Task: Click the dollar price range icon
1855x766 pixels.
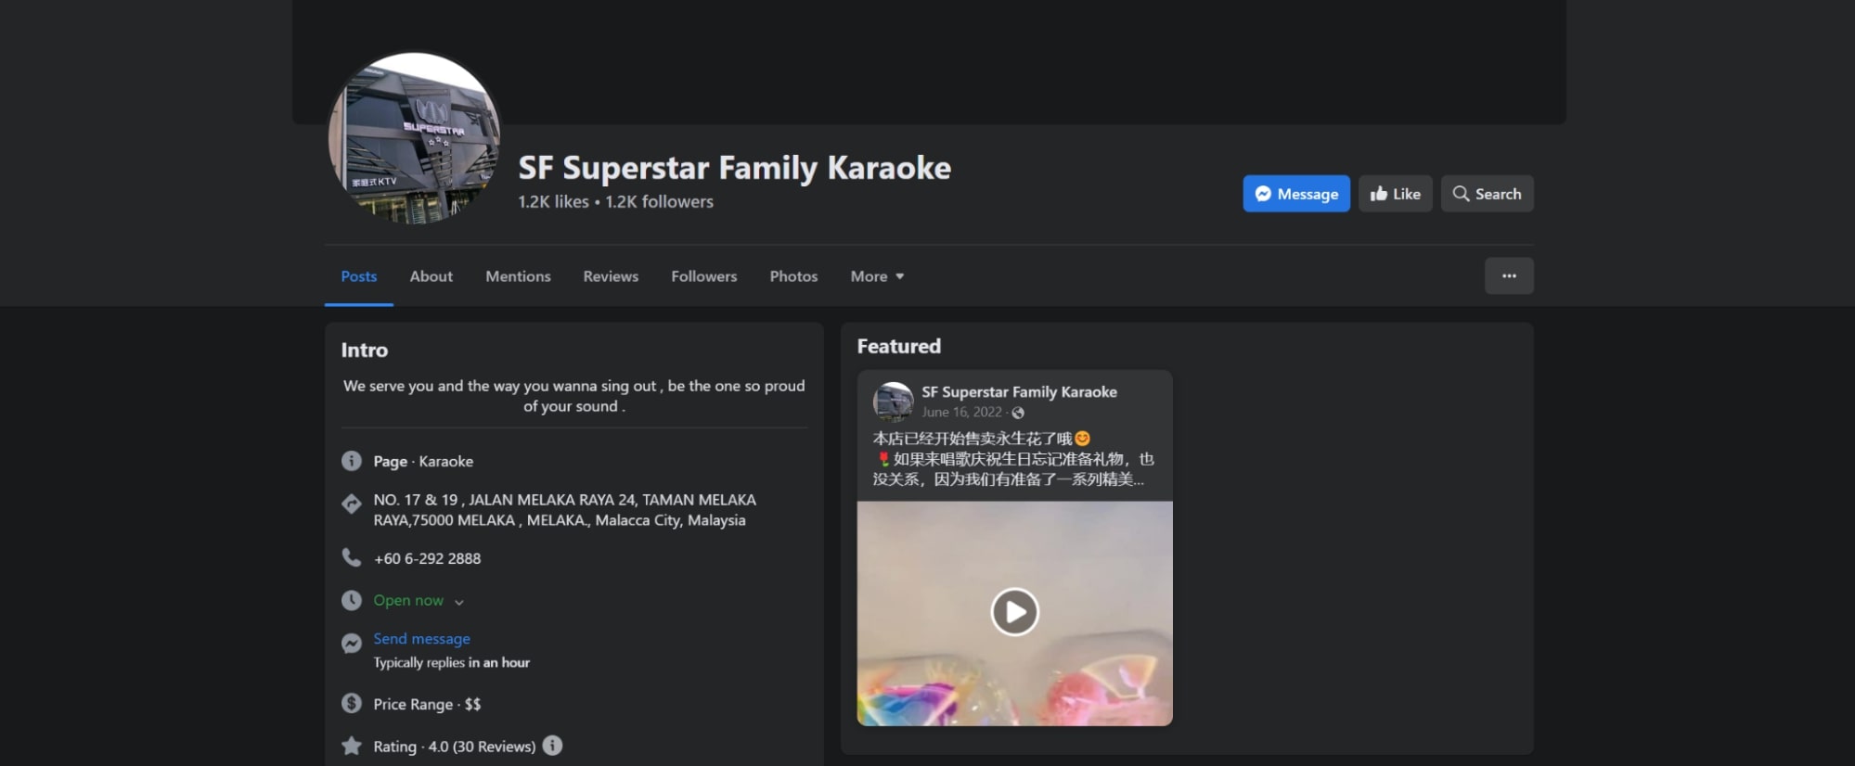Action: (352, 703)
